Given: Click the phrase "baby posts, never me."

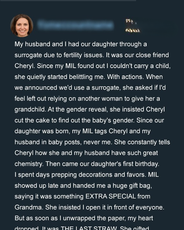Looking at the screenshot, I should click(x=80, y=142).
